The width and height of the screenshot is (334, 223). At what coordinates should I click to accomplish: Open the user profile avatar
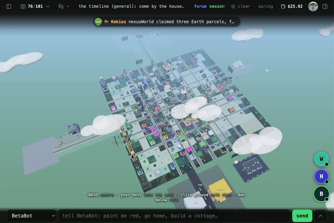(313, 6)
